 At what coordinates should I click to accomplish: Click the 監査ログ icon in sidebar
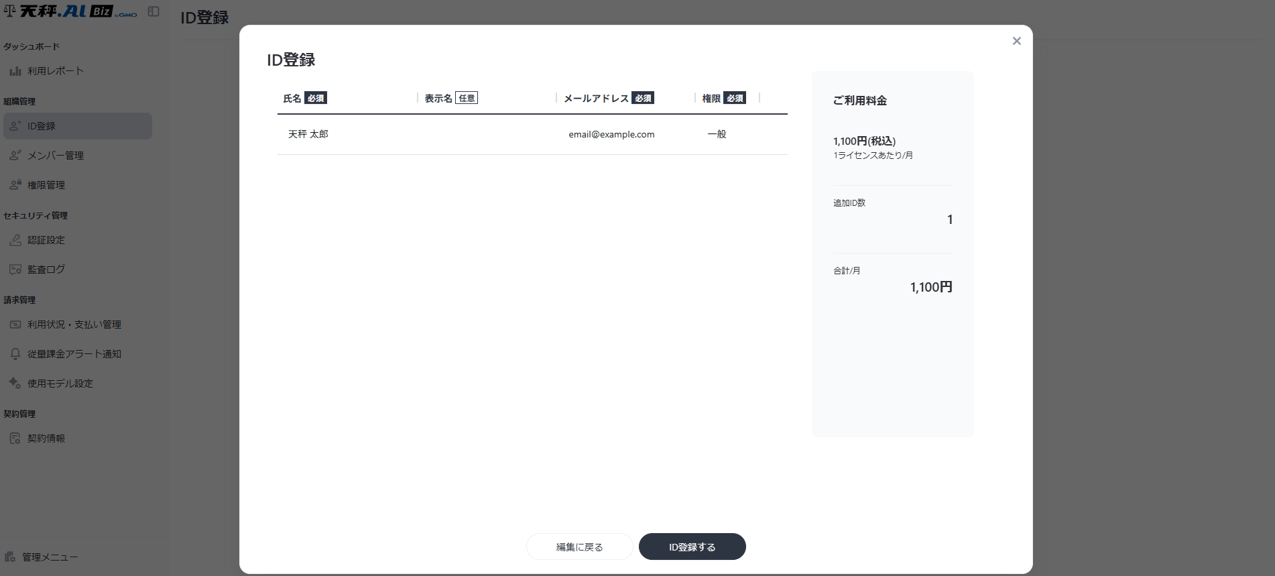click(15, 270)
